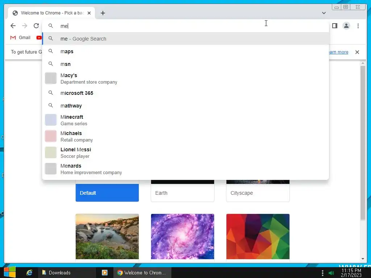Click the Lionel Messi suggestion thumbnail
The height and width of the screenshot is (278, 371).
pyautogui.click(x=51, y=152)
